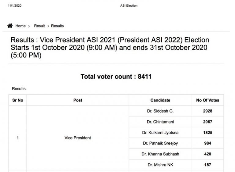The height and width of the screenshot is (172, 235).
Task: Click the Sr No column header
Action: tap(18, 100)
